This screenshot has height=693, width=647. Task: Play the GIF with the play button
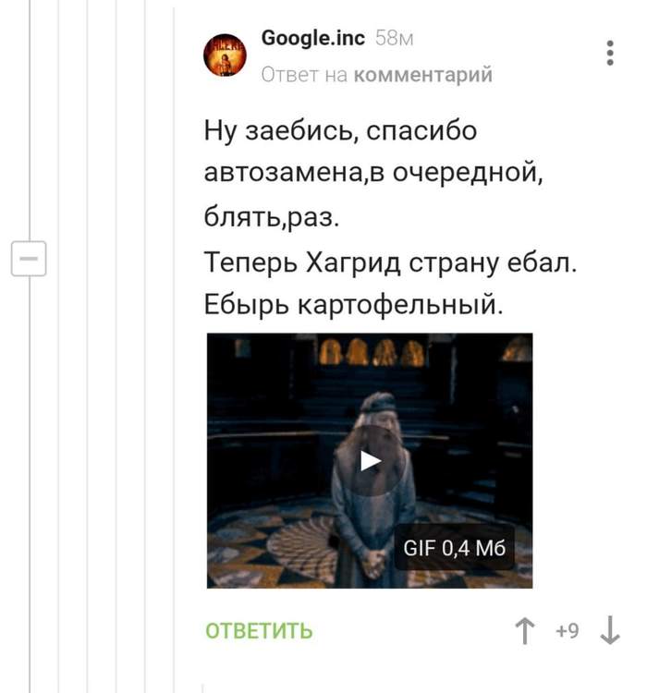(x=371, y=460)
